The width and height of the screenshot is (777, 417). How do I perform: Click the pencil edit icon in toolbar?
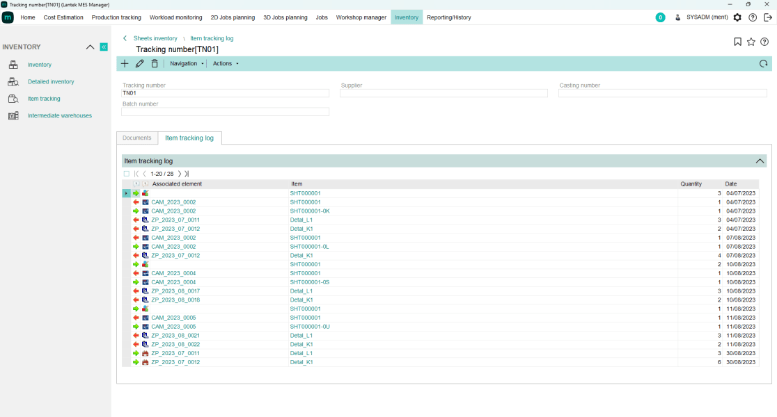click(139, 63)
